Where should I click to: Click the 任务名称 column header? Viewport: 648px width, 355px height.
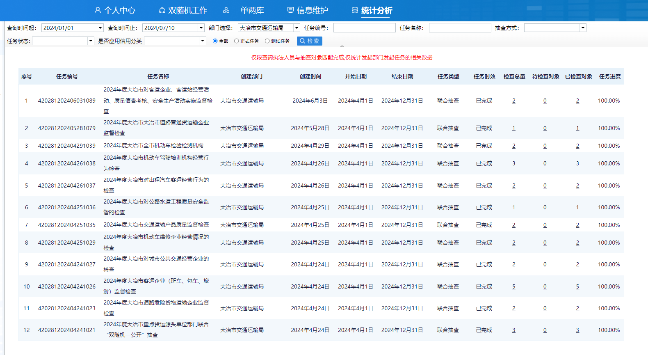coord(158,76)
